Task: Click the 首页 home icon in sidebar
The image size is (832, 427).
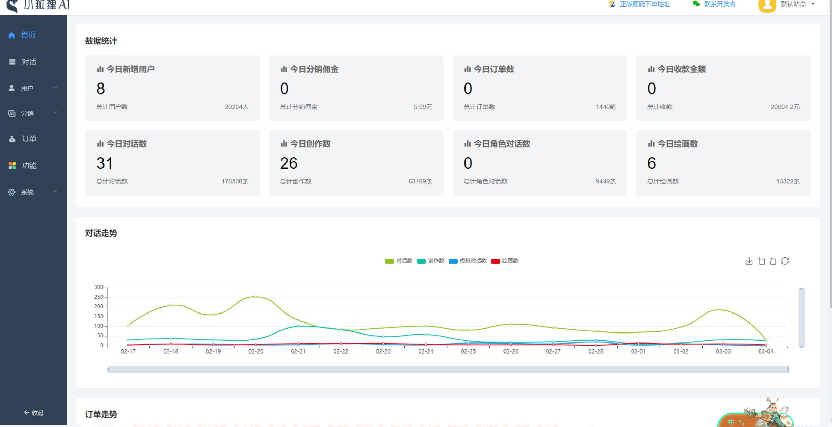Action: click(12, 35)
